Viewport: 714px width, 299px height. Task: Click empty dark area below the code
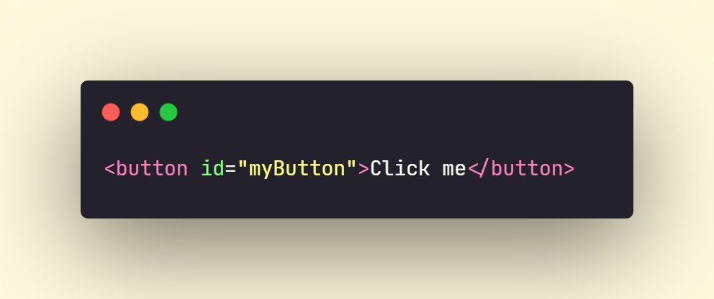[356, 200]
